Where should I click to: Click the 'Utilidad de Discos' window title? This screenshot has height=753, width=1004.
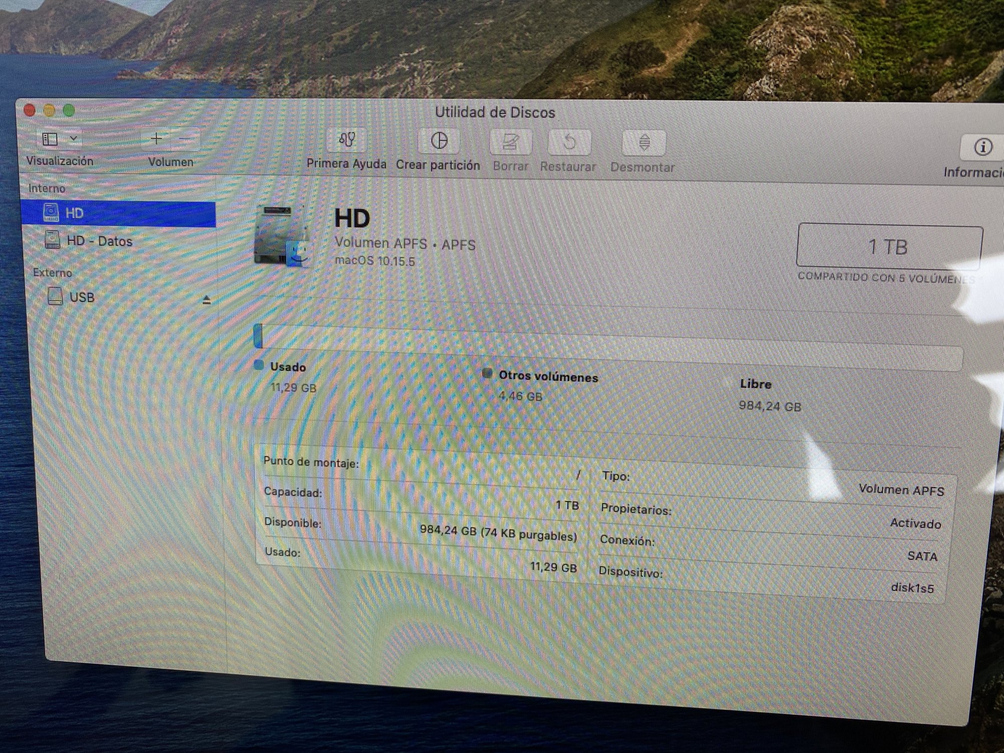click(495, 112)
